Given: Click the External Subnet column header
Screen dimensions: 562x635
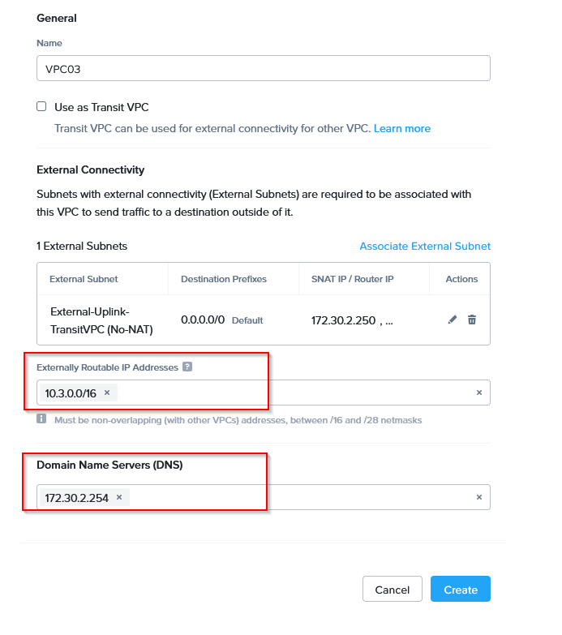Looking at the screenshot, I should [84, 279].
